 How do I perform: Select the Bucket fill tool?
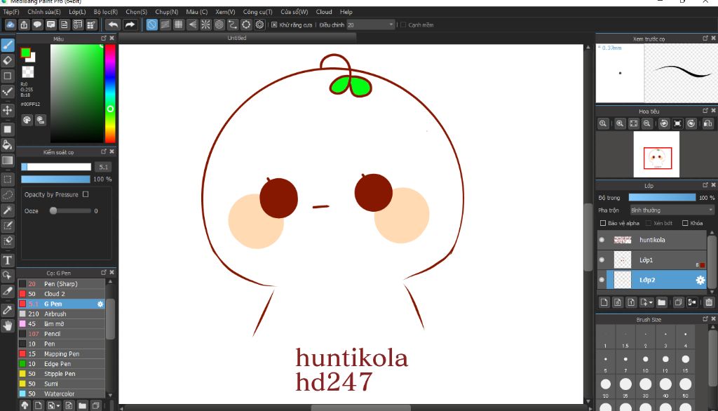tap(7, 145)
